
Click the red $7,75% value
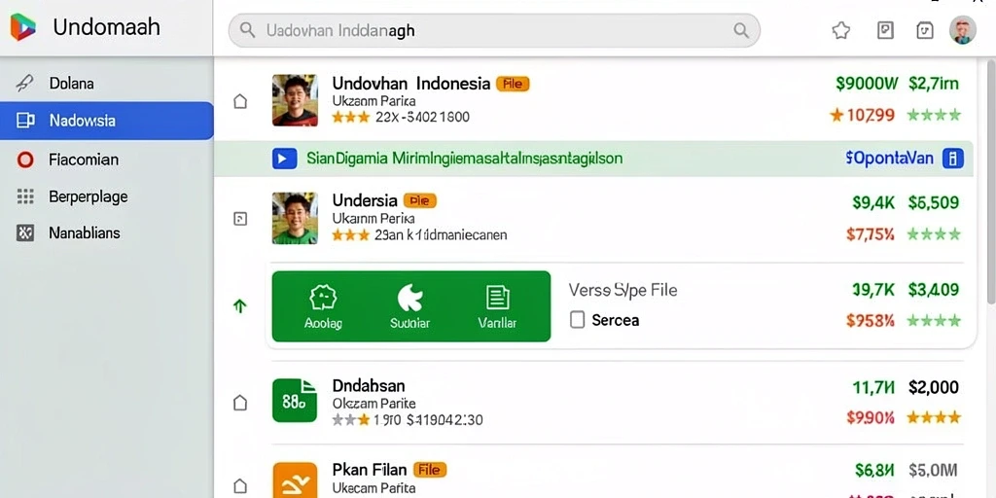(x=871, y=234)
